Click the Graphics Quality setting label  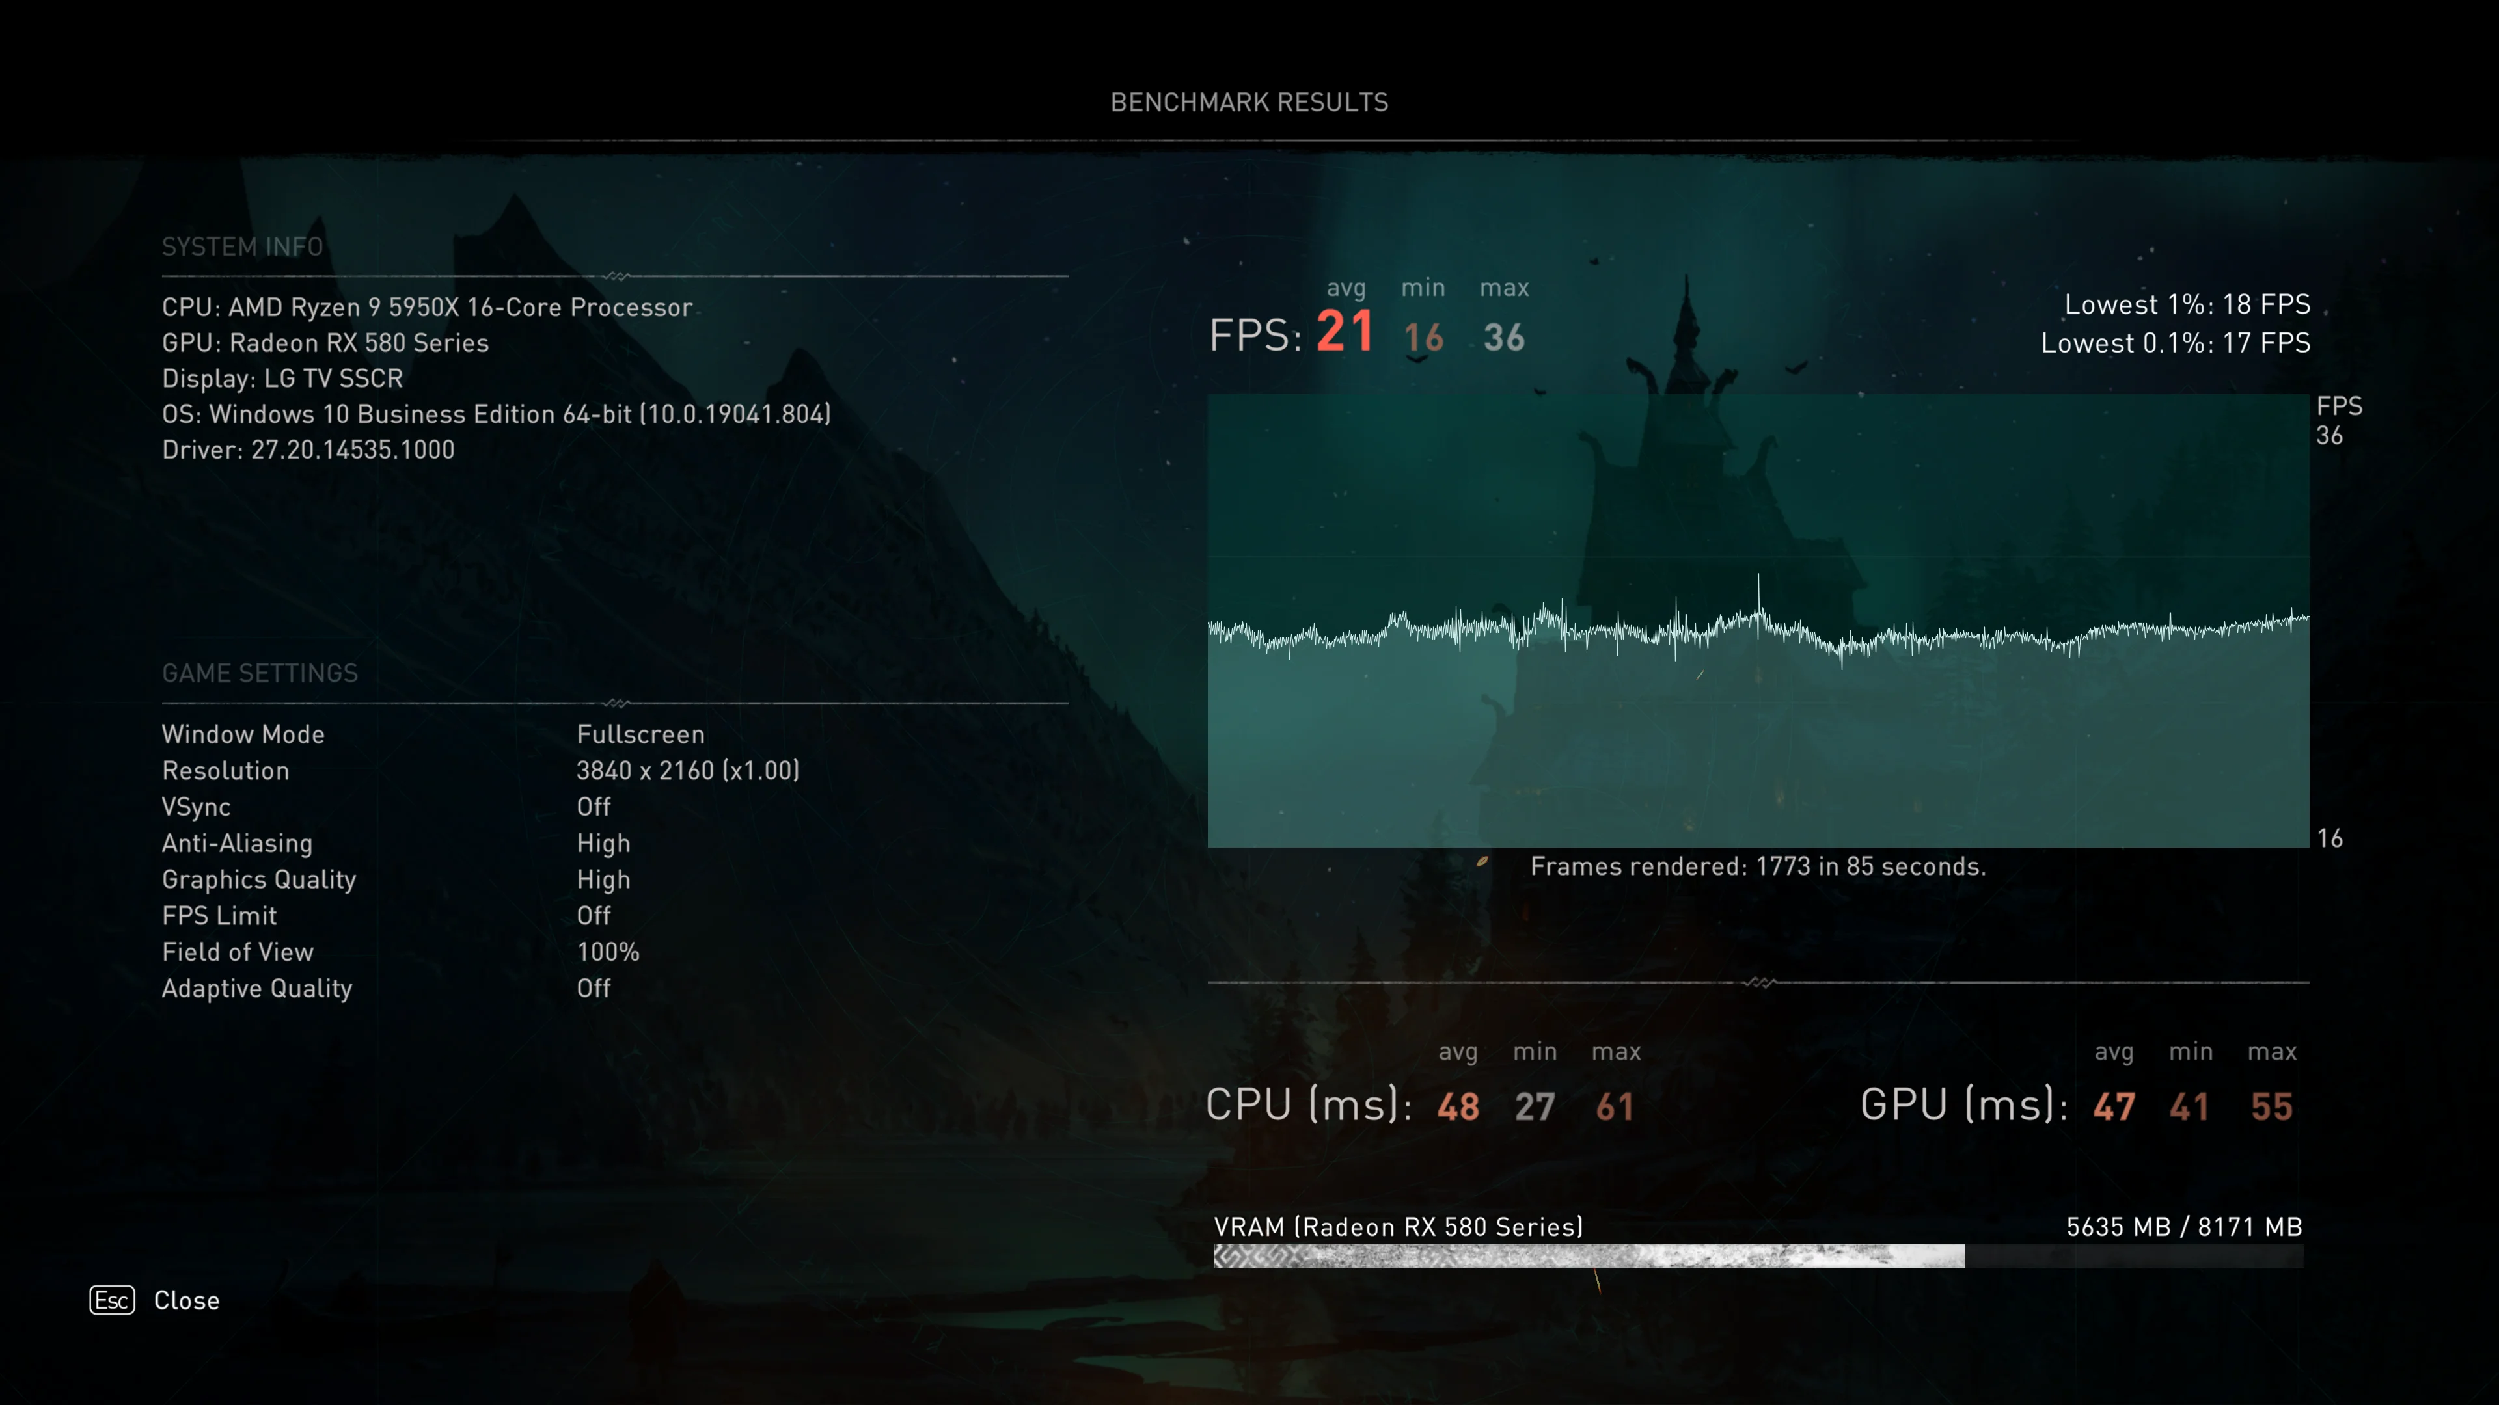click(259, 879)
